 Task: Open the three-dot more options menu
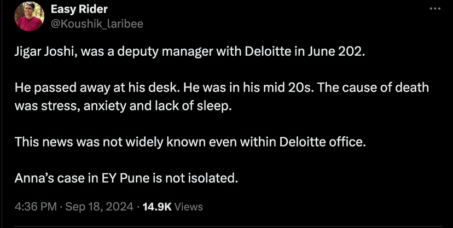click(435, 10)
